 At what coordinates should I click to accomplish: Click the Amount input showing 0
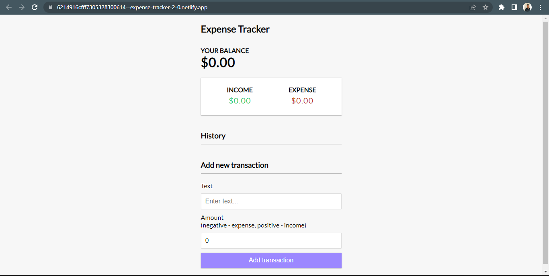271,240
